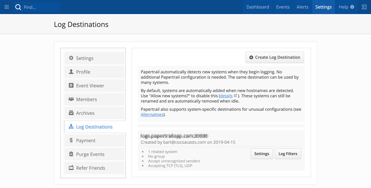Click the "Accept unrecognized senders" text
The image size is (371, 188).
click(174, 161)
